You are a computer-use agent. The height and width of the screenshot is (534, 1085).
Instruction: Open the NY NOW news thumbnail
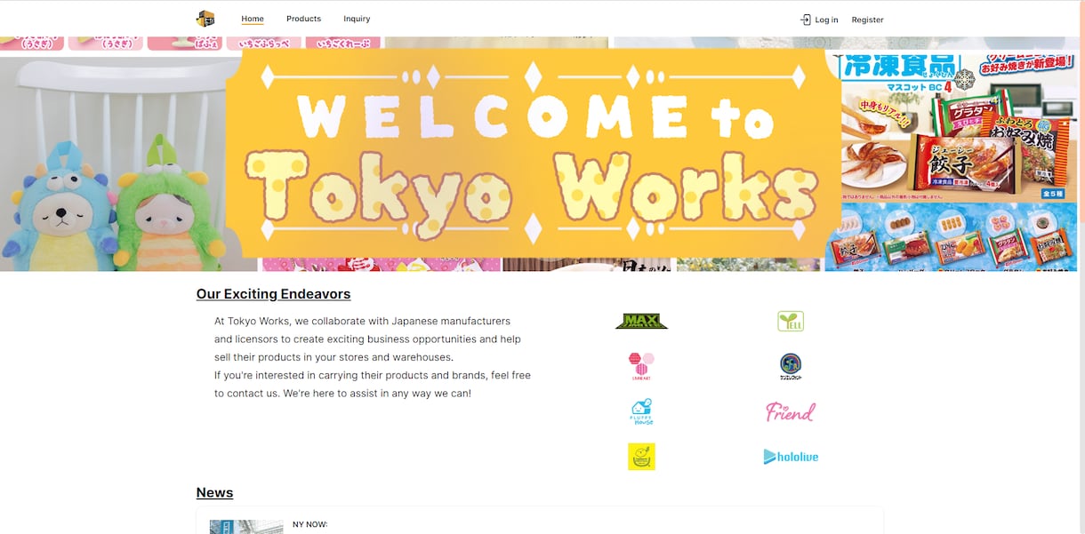click(x=246, y=527)
